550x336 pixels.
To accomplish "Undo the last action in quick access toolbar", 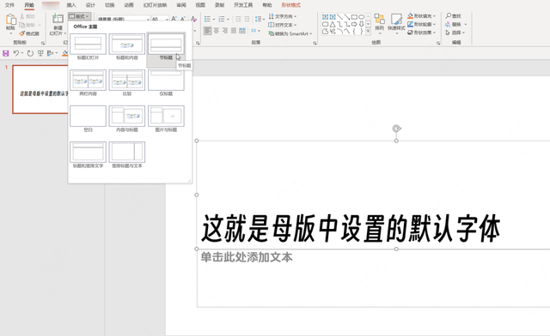I will (16, 53).
